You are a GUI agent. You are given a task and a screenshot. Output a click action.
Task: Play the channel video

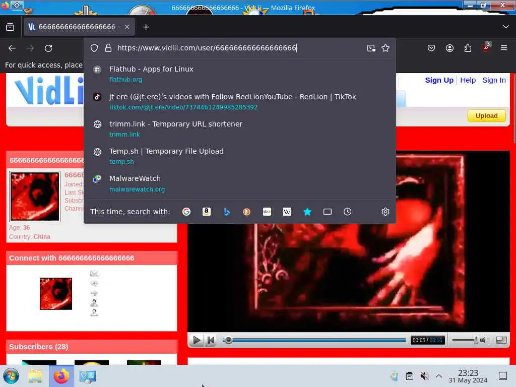pyautogui.click(x=197, y=340)
